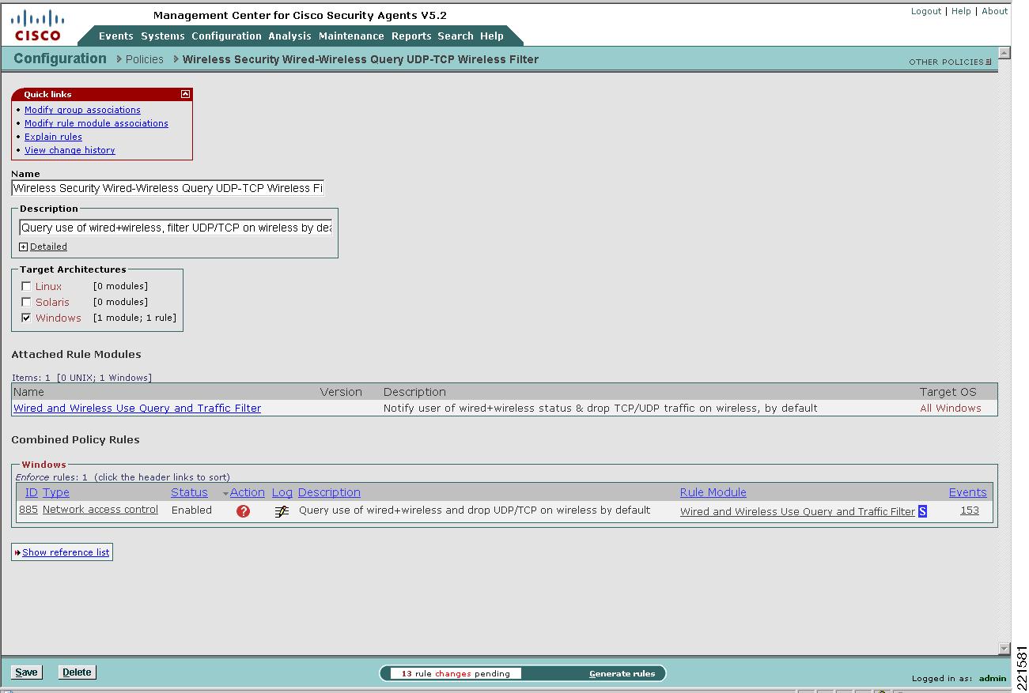Image resolution: width=1029 pixels, height=693 pixels.
Task: Open the Analysis menu
Action: [289, 36]
